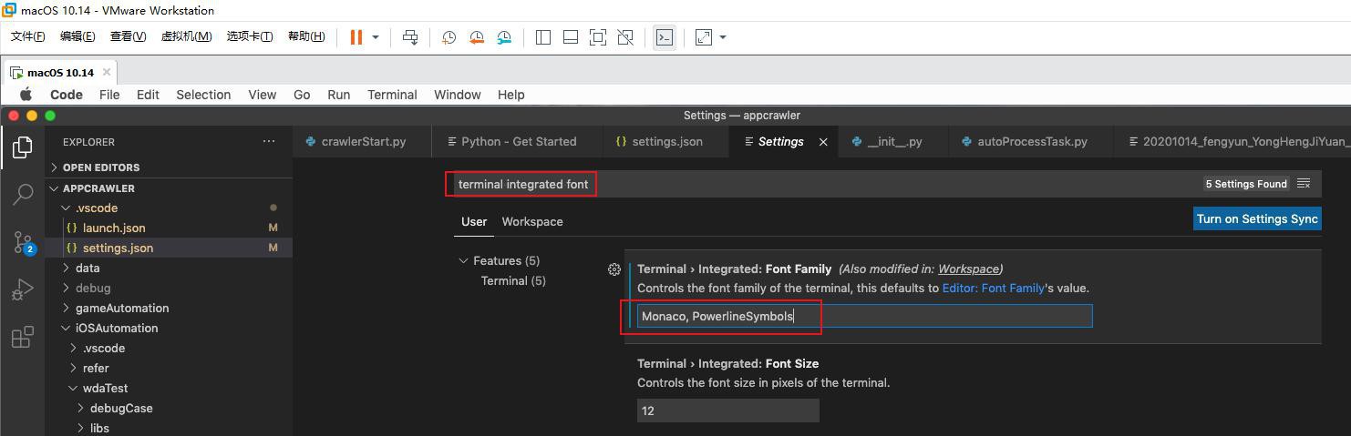
Task: Click VMware console view icon
Action: [x=665, y=37]
